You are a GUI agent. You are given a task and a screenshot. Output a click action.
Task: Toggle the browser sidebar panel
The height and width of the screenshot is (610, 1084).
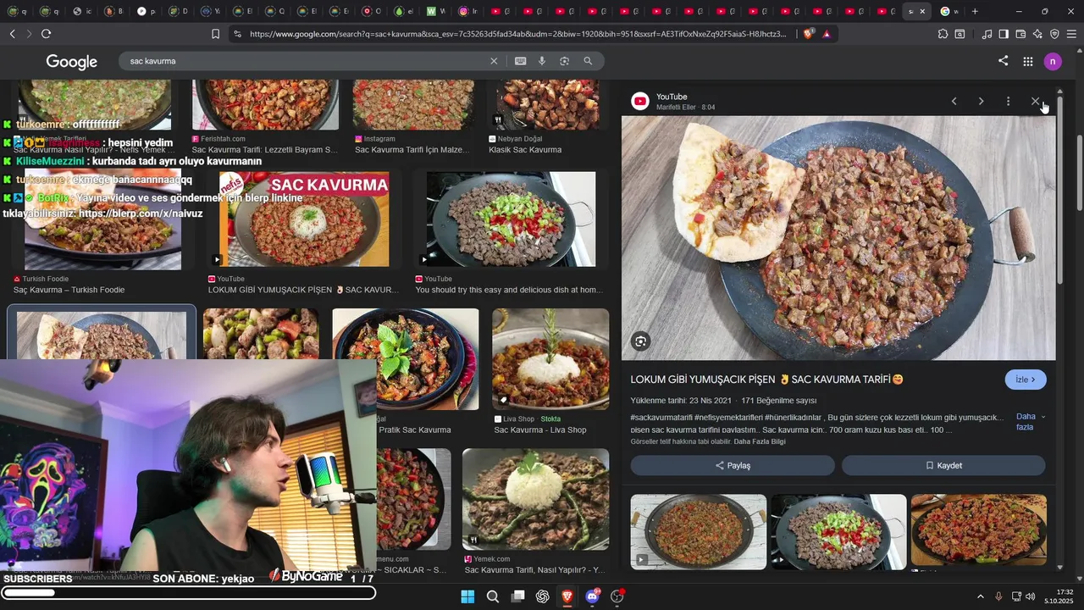1004,34
